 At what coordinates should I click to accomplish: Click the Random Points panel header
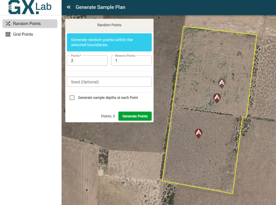click(x=109, y=25)
